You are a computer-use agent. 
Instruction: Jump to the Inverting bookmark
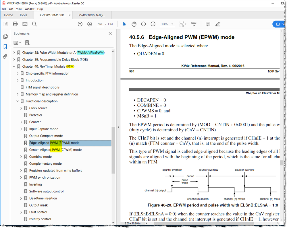pyautogui.click(x=36, y=184)
